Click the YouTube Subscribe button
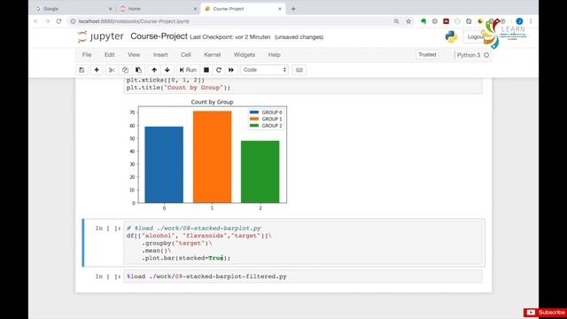 pyautogui.click(x=546, y=313)
